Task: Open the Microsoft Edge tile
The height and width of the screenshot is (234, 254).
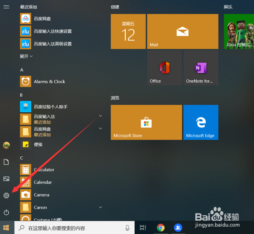Action: point(201,122)
